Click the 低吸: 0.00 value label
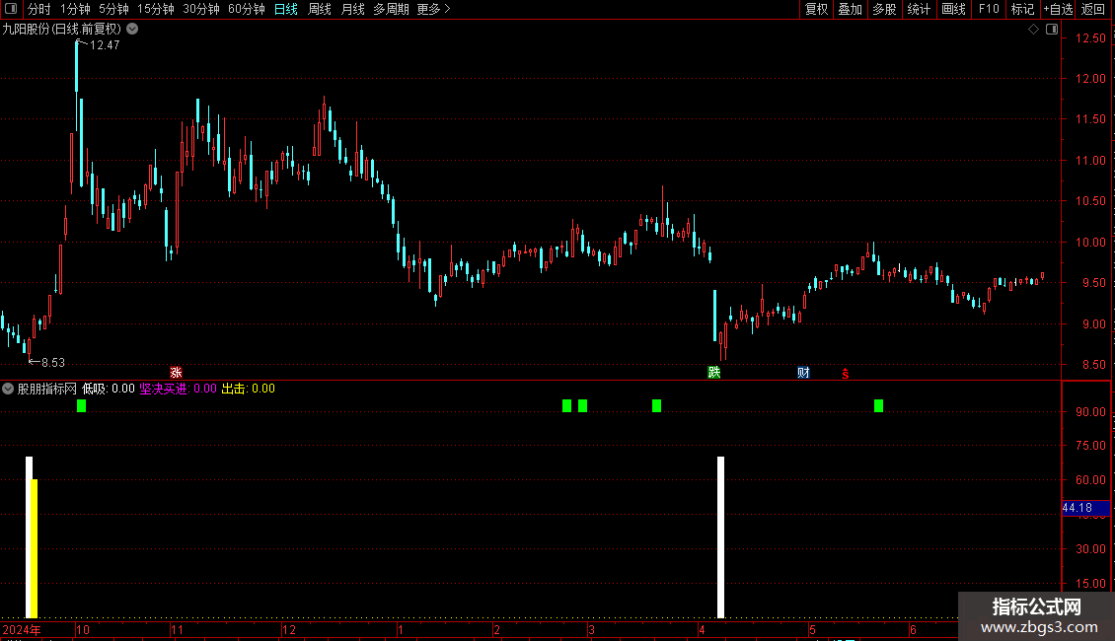This screenshot has height=641, width=1115. [x=109, y=389]
